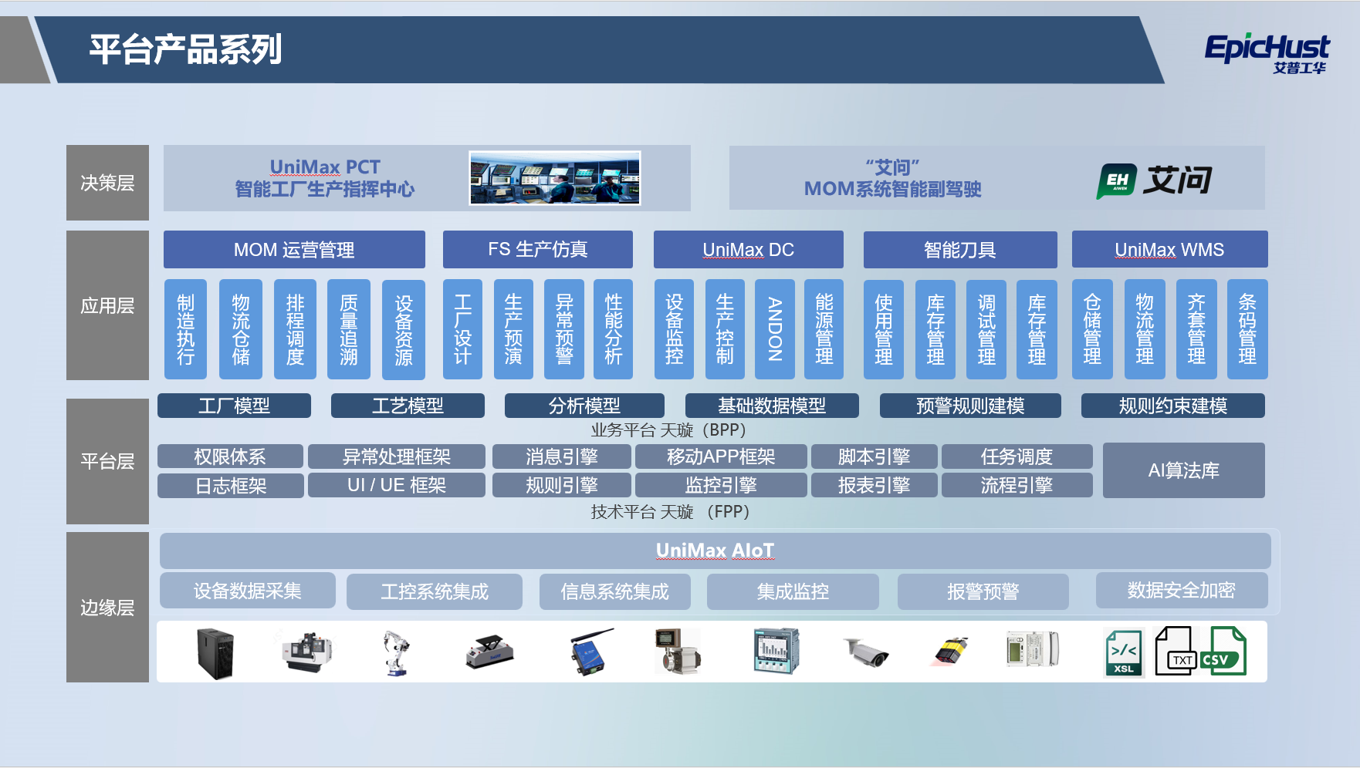Click the UniMax DC header
Screen dimensions: 1360x768
[x=748, y=250]
